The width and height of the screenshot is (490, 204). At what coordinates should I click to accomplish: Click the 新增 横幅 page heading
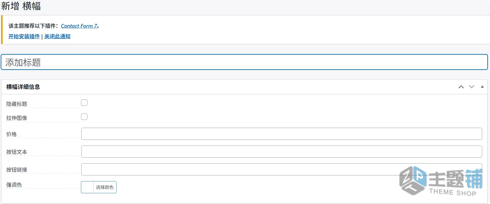pos(21,6)
